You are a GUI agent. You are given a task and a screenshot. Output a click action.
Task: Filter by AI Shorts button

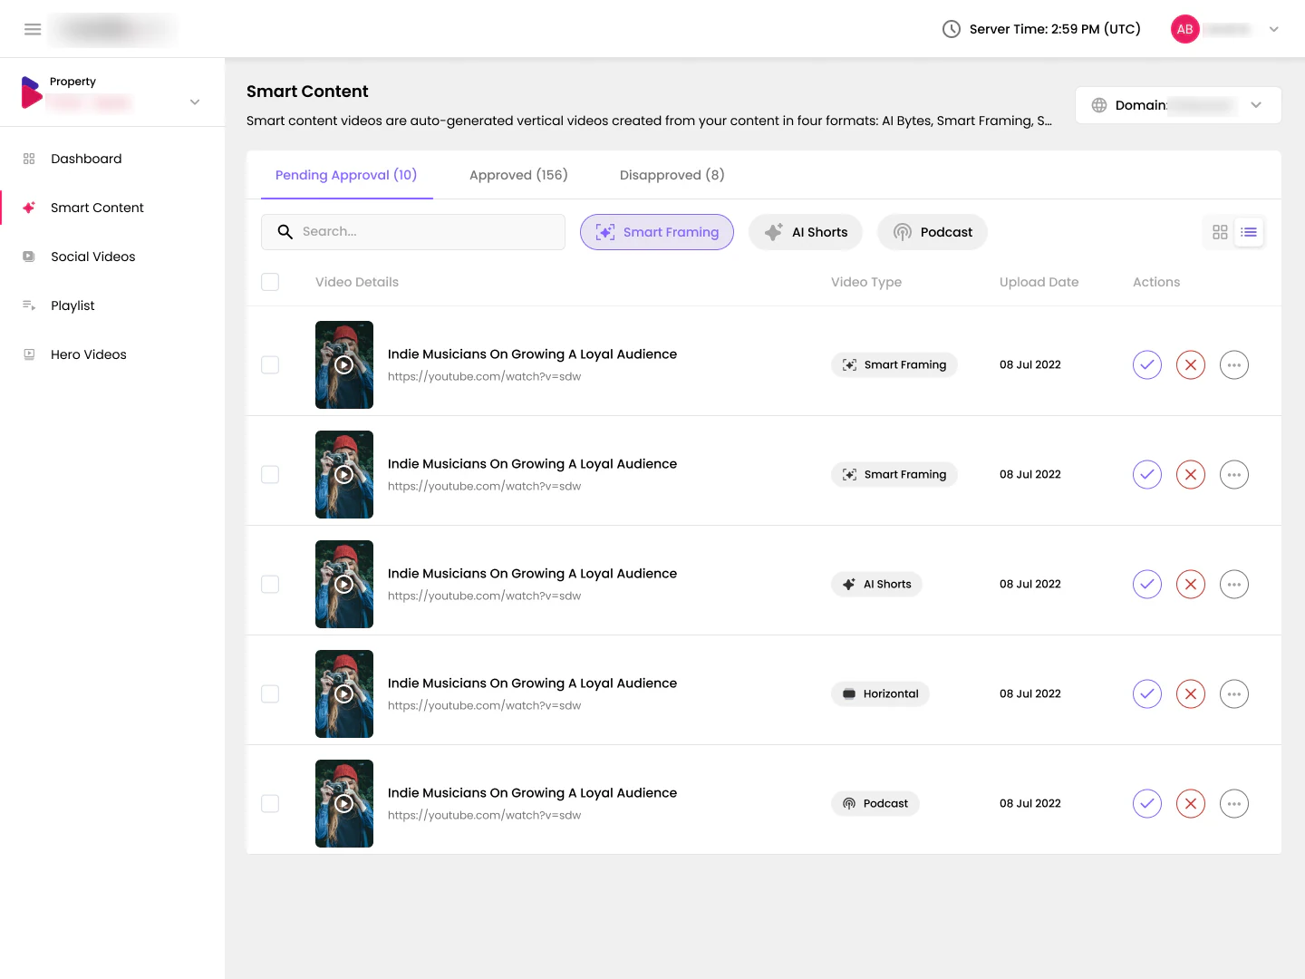click(x=806, y=232)
